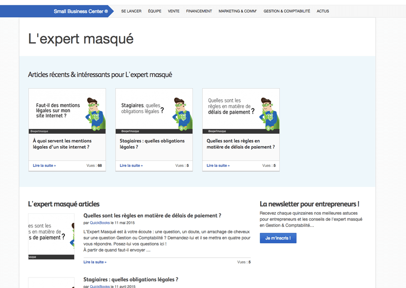
Task: Click 'Lire la suite' on Stagiaires card
Action: (x=131, y=165)
